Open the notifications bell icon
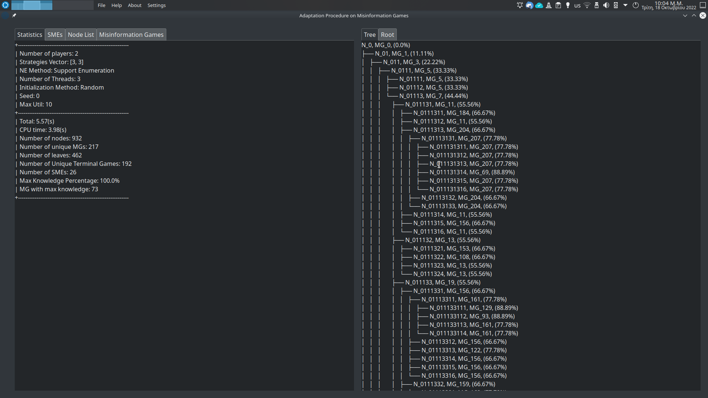Image resolution: width=708 pixels, height=398 pixels. (520, 5)
